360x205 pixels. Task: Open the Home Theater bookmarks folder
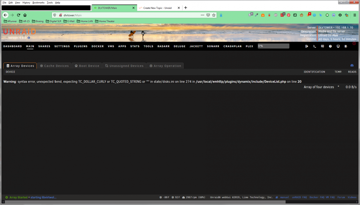(105, 21)
